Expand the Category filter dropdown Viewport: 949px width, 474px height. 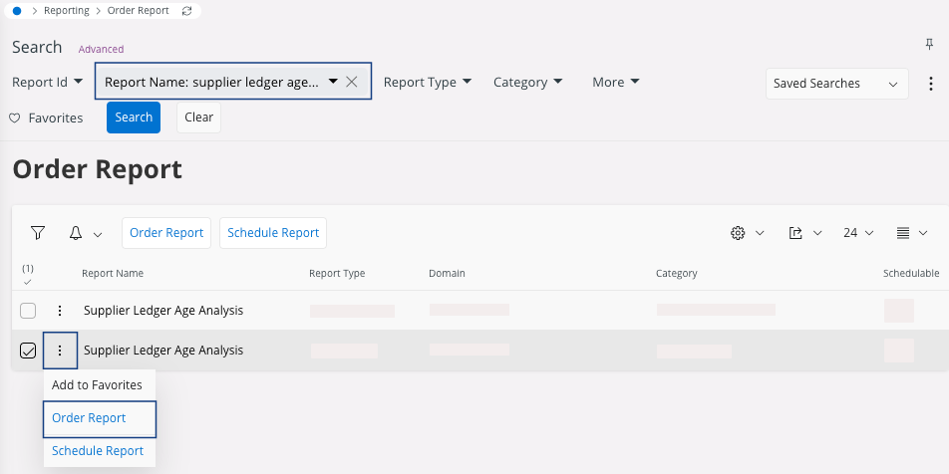527,83
